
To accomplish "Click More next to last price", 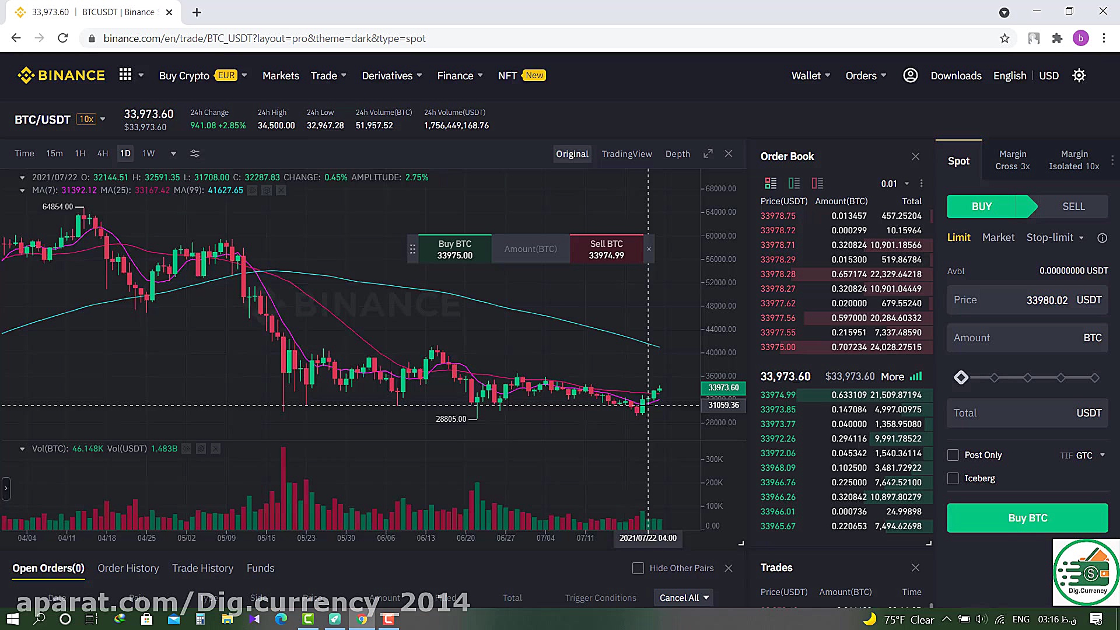I will (x=892, y=377).
